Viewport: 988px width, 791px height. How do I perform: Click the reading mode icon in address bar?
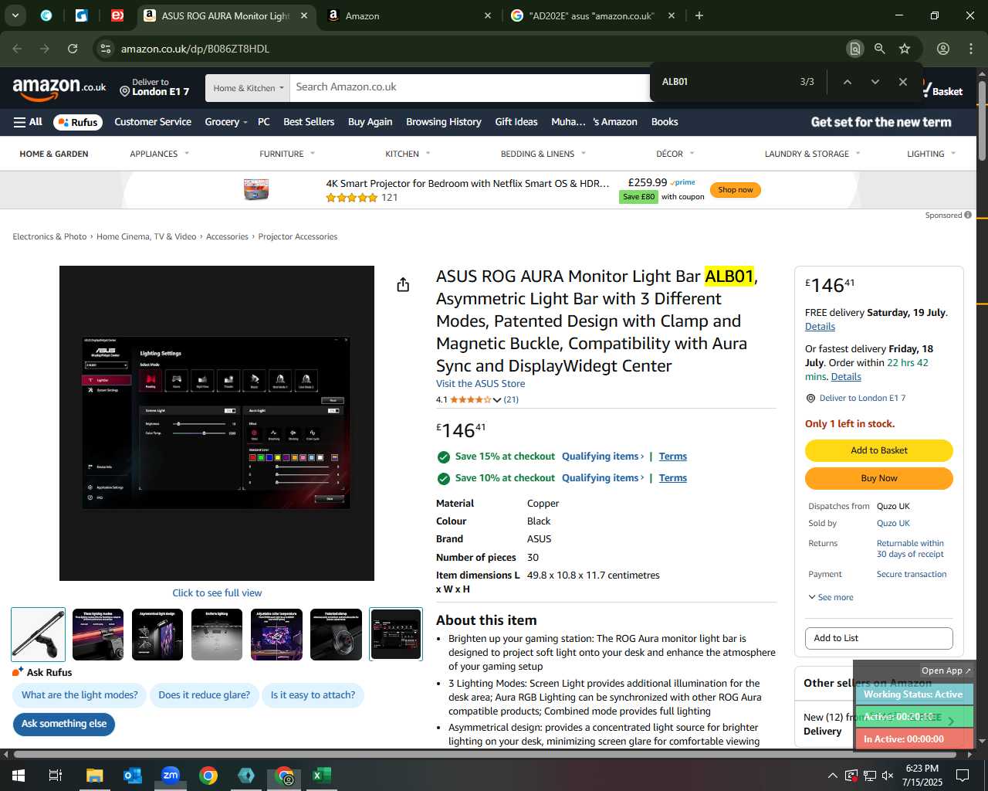coord(854,49)
